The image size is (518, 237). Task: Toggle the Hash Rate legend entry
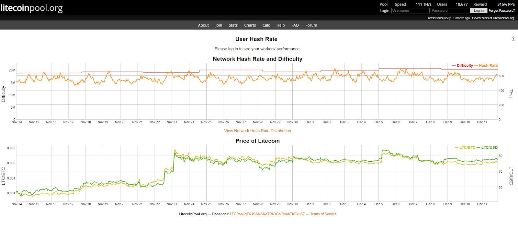tap(486, 66)
